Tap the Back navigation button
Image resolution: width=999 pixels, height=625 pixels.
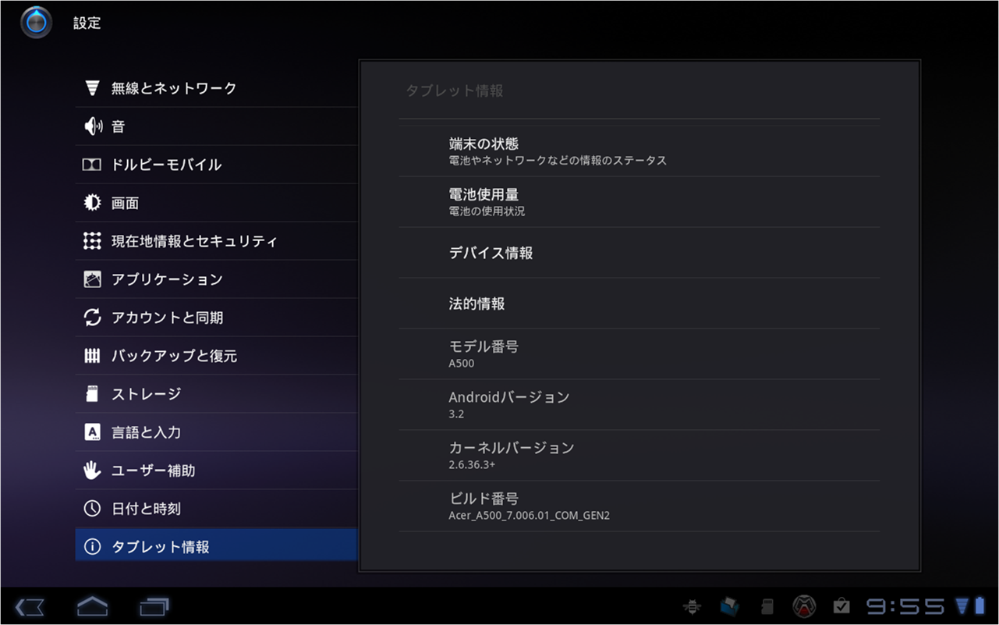point(30,607)
